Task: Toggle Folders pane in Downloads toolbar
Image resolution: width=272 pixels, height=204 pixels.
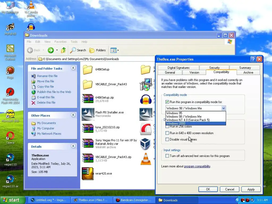Action: pyautogui.click(x=97, y=50)
